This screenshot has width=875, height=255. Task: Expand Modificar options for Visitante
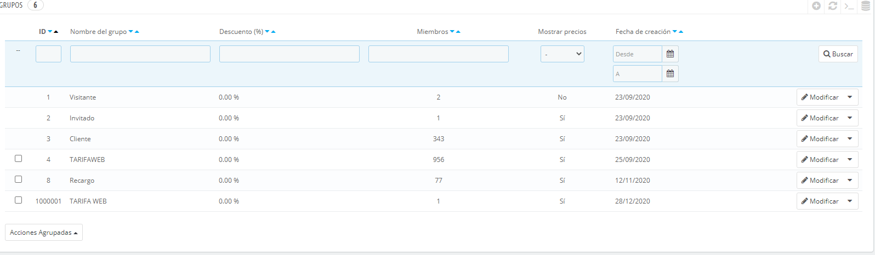click(x=850, y=97)
